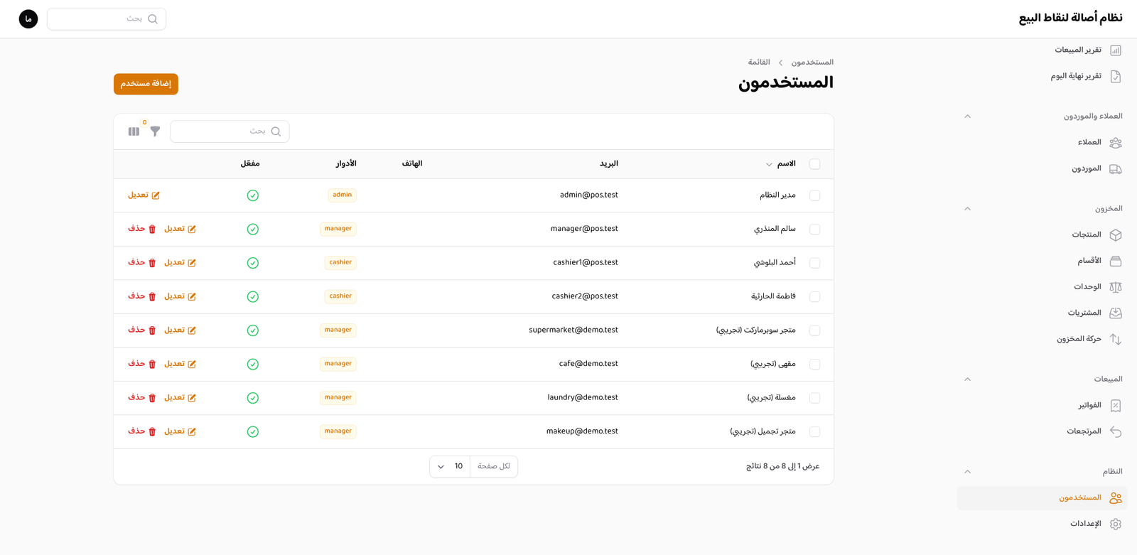This screenshot has width=1137, height=555.
Task: Click the filter funnel icon in table toolbar
Action: pos(155,131)
